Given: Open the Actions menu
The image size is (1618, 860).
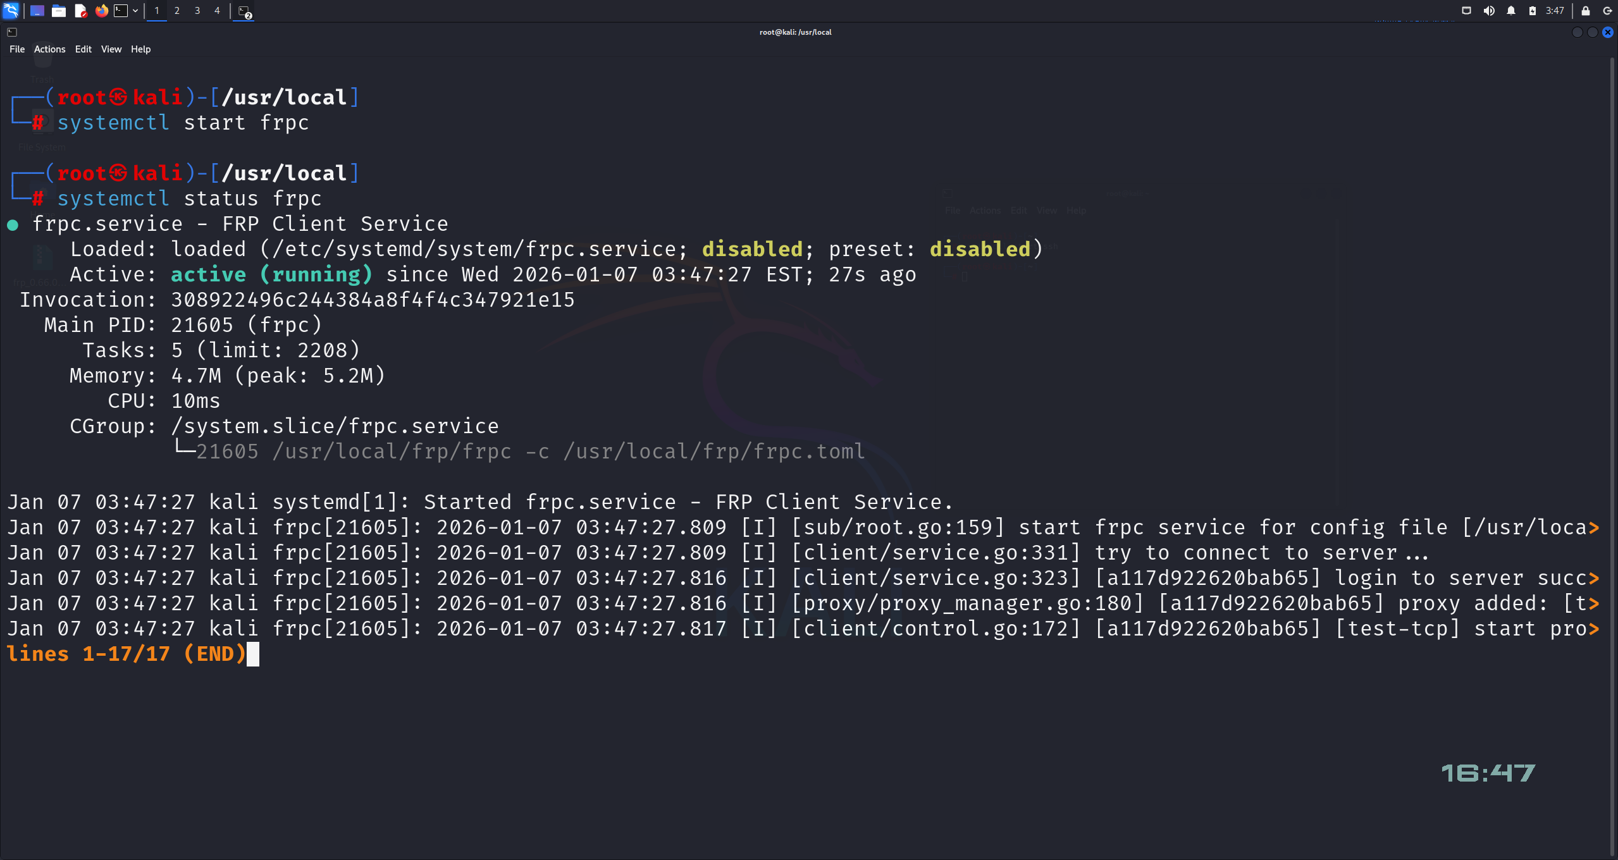Looking at the screenshot, I should pos(50,49).
